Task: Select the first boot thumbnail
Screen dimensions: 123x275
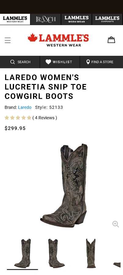Action: tap(23, 253)
